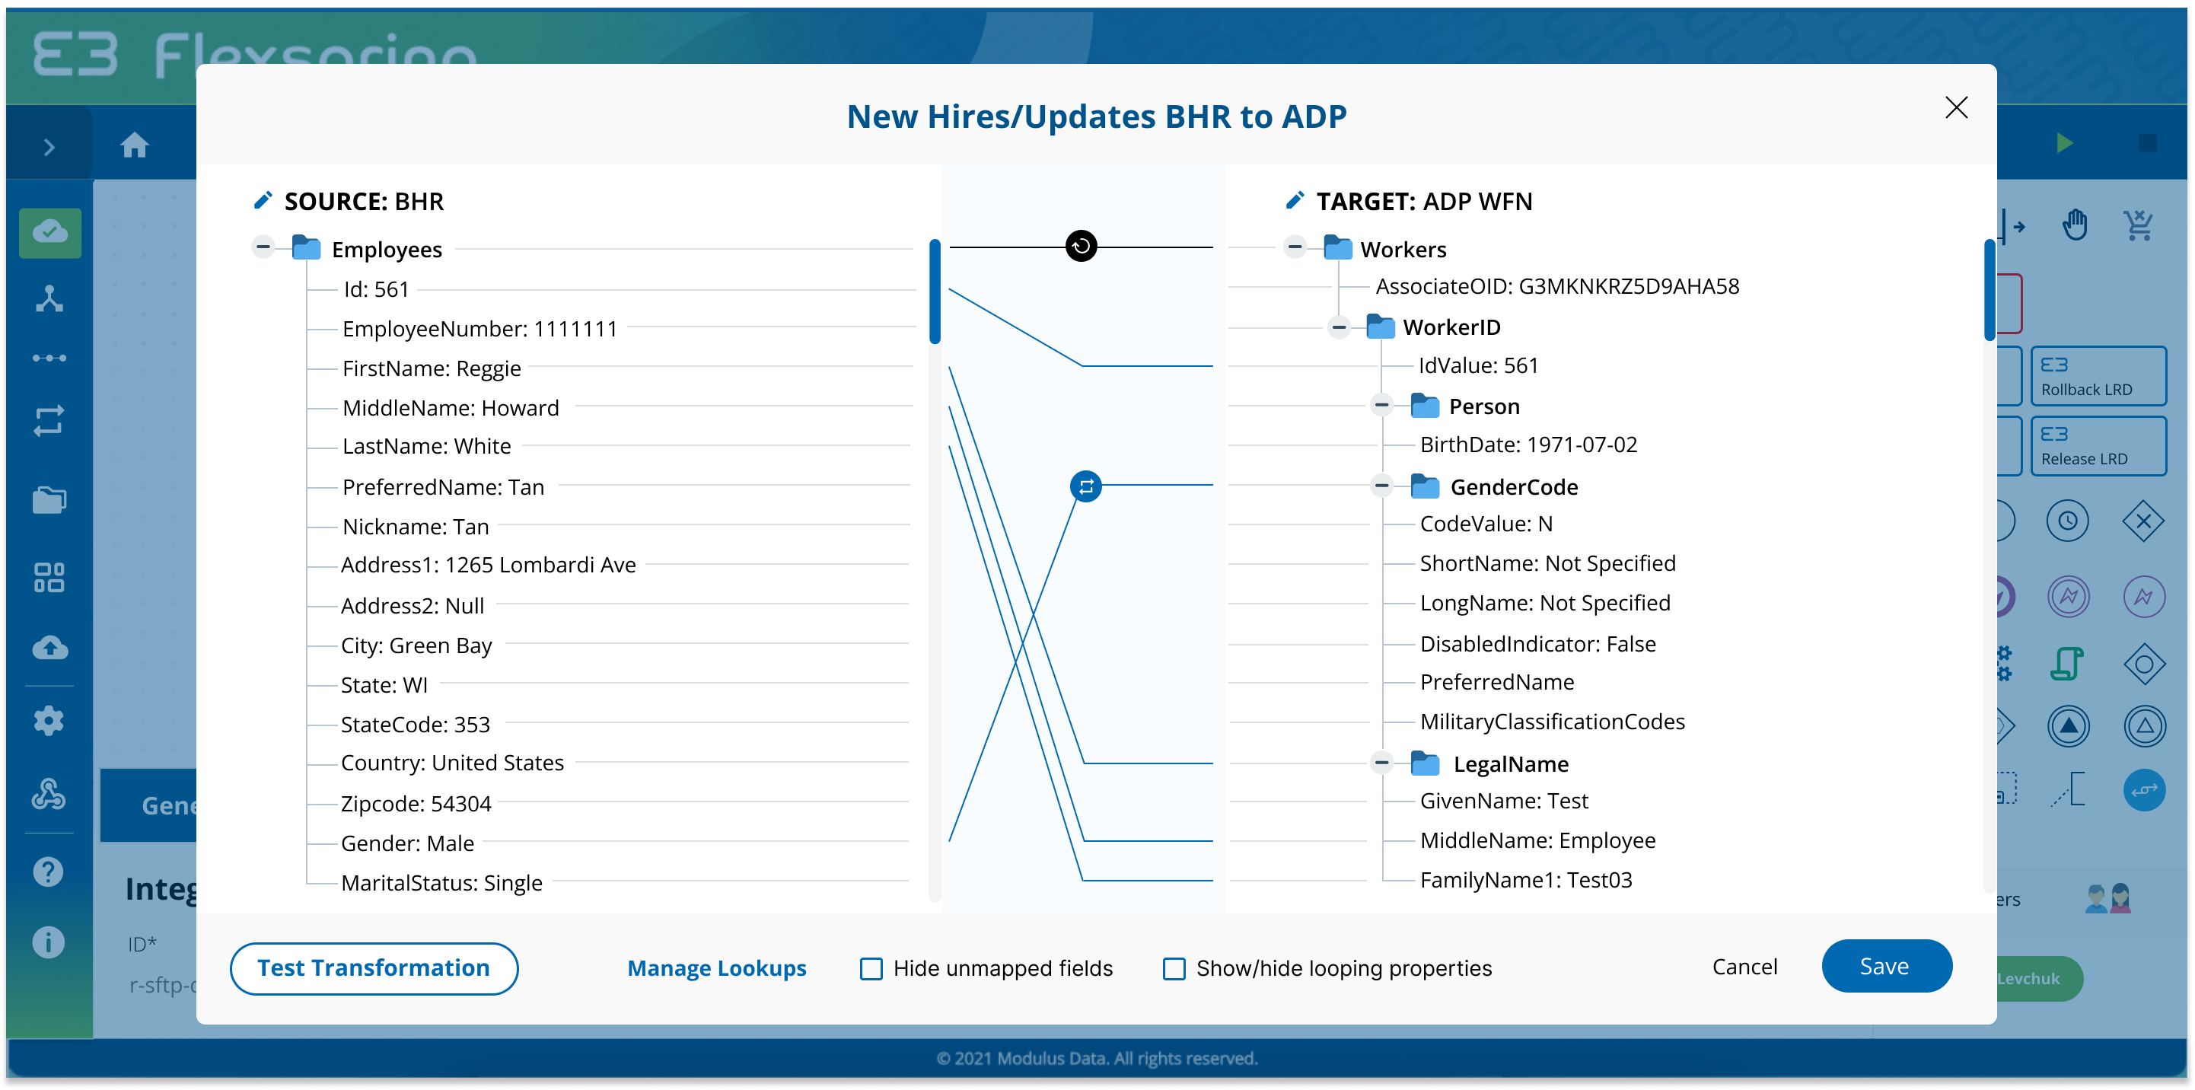Select the hand pan tool icon
This screenshot has width=2195, height=1090.
pyautogui.click(x=2075, y=226)
